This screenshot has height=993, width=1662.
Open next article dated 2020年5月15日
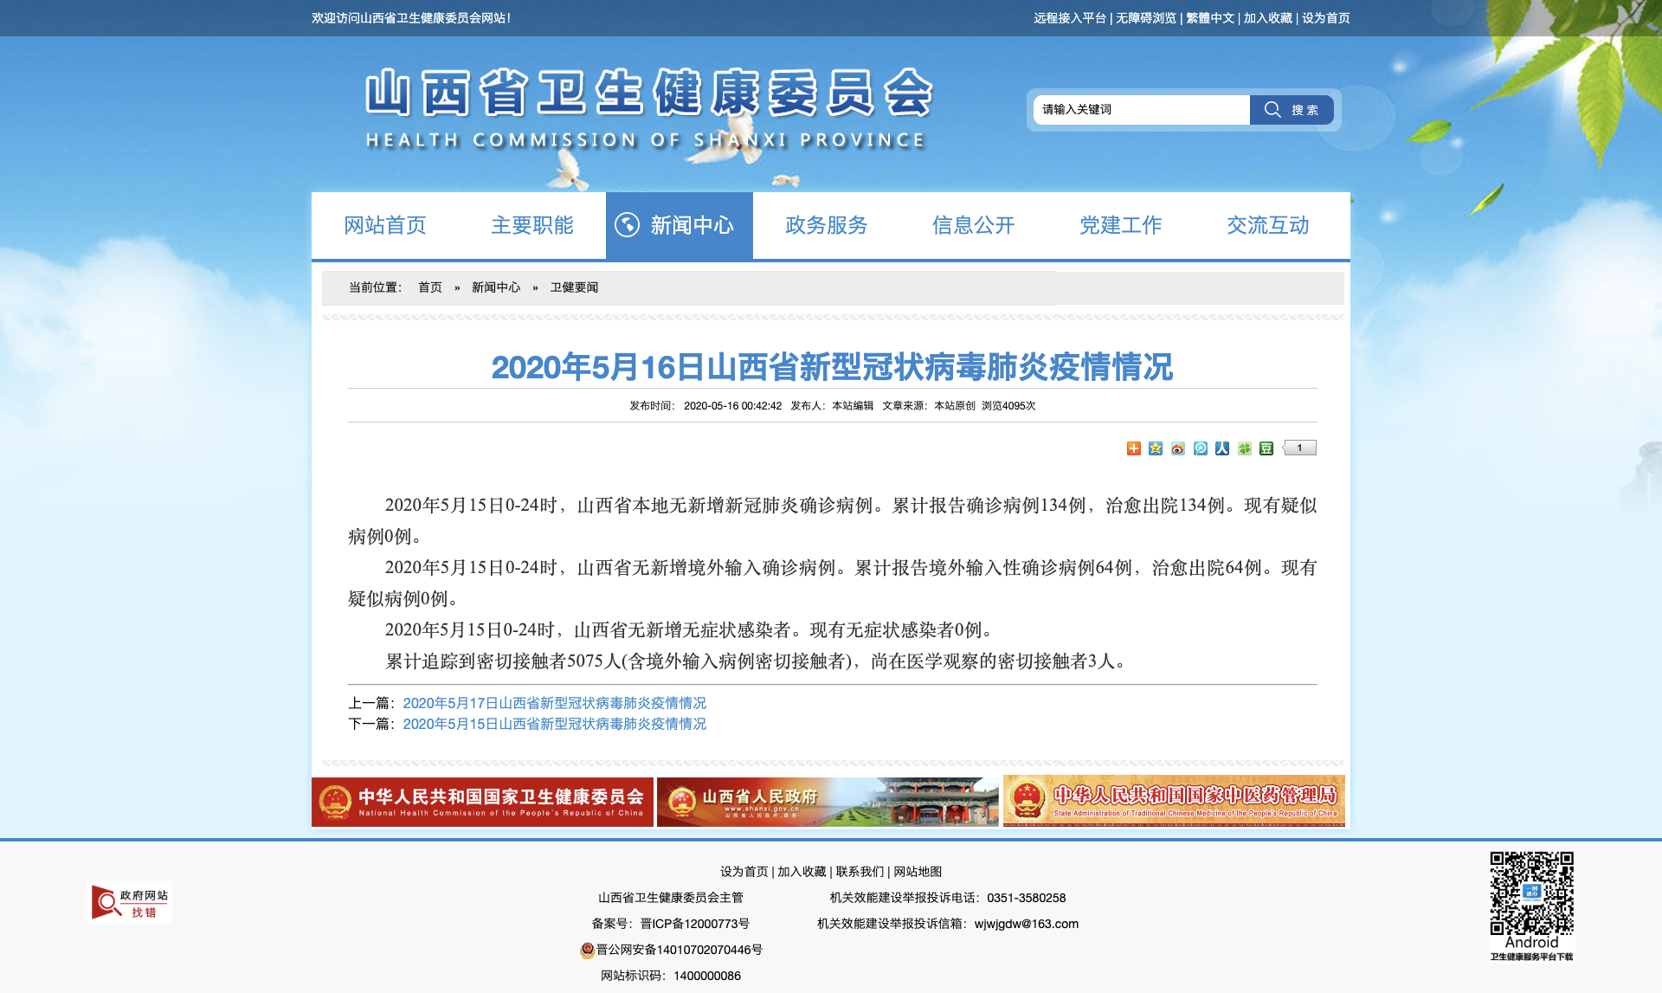[555, 724]
